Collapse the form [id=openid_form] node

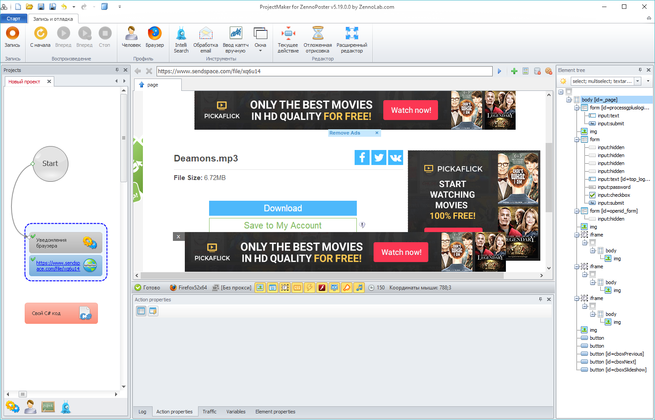(576, 211)
